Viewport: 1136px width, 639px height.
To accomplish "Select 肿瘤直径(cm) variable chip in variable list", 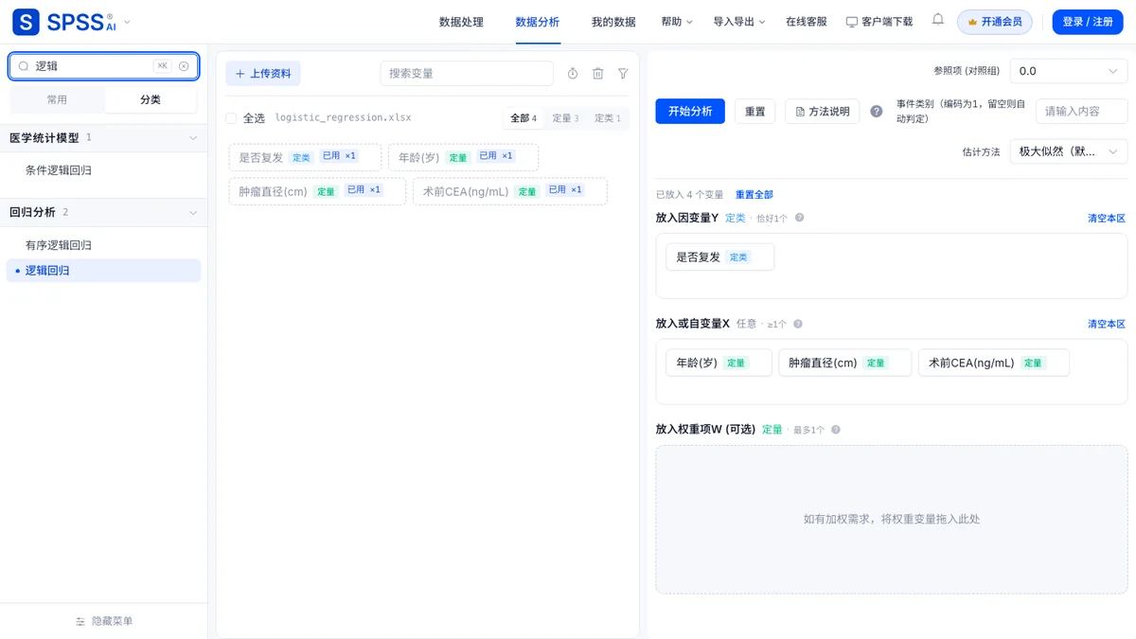I will [x=317, y=191].
